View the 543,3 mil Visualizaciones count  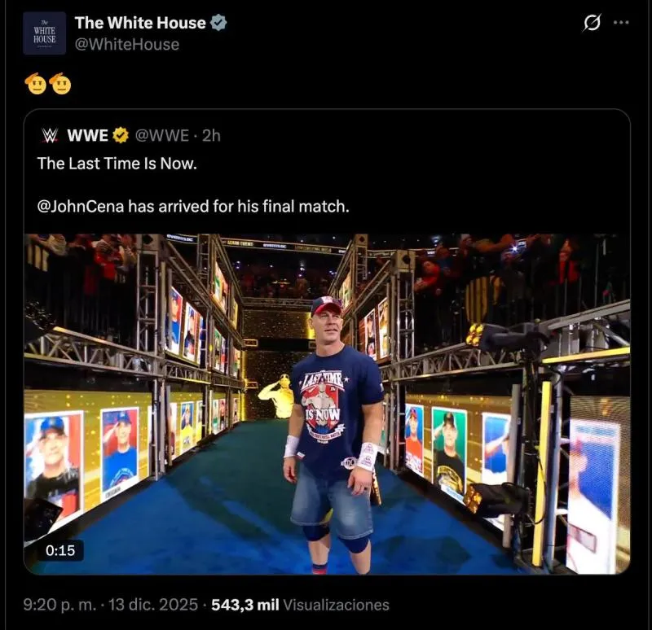pyautogui.click(x=300, y=605)
